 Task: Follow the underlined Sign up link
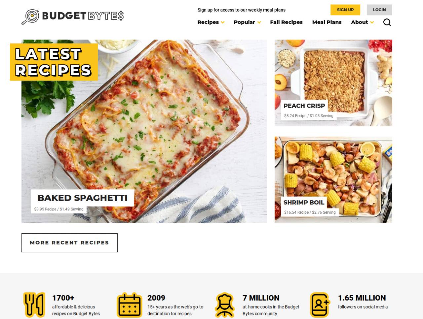tap(205, 10)
